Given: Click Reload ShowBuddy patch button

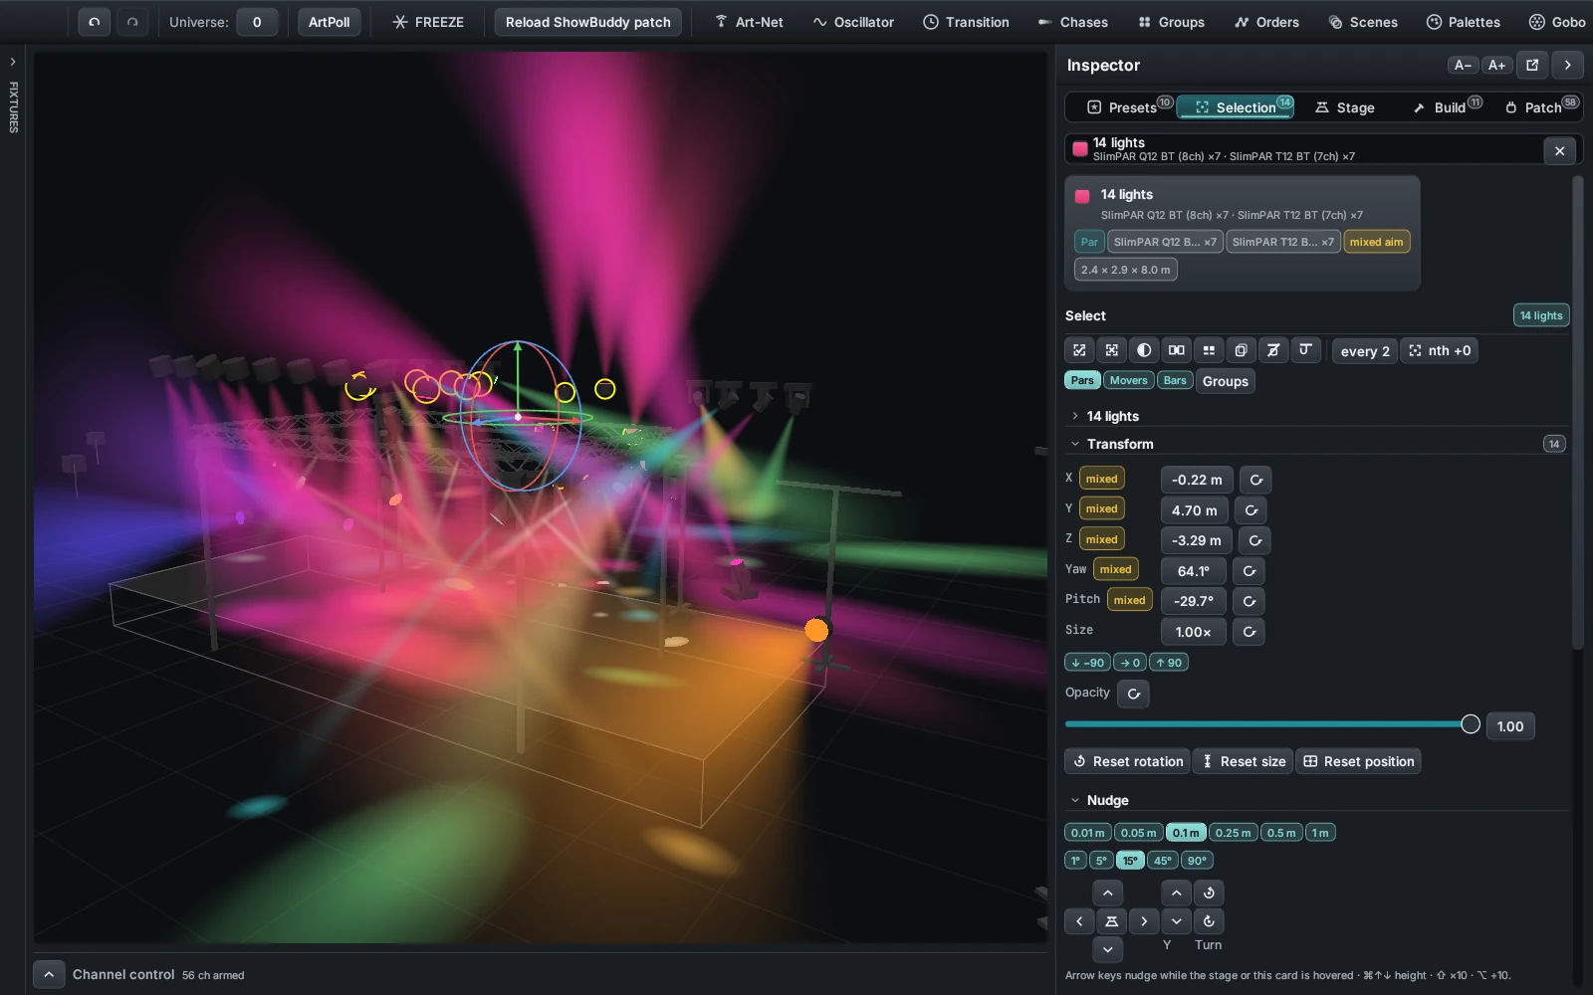Looking at the screenshot, I should (x=588, y=22).
